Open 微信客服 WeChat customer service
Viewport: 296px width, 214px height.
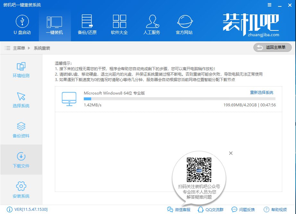pos(179,210)
